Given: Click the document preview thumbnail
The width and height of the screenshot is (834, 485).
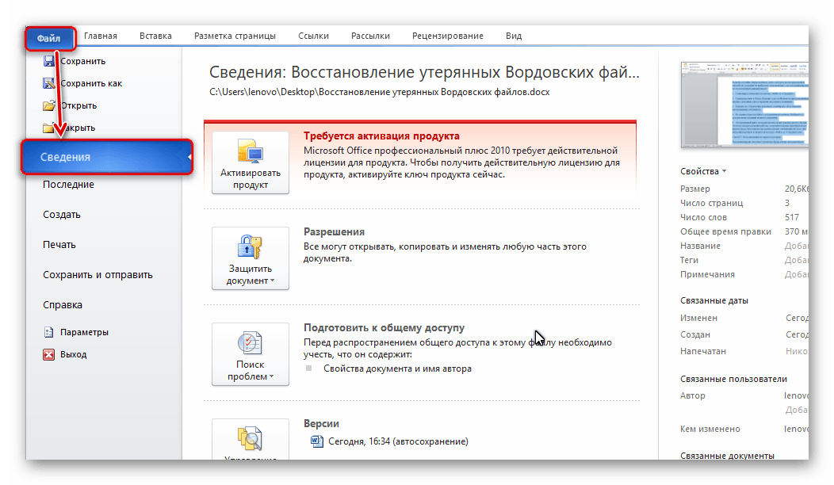Looking at the screenshot, I should tap(744, 105).
